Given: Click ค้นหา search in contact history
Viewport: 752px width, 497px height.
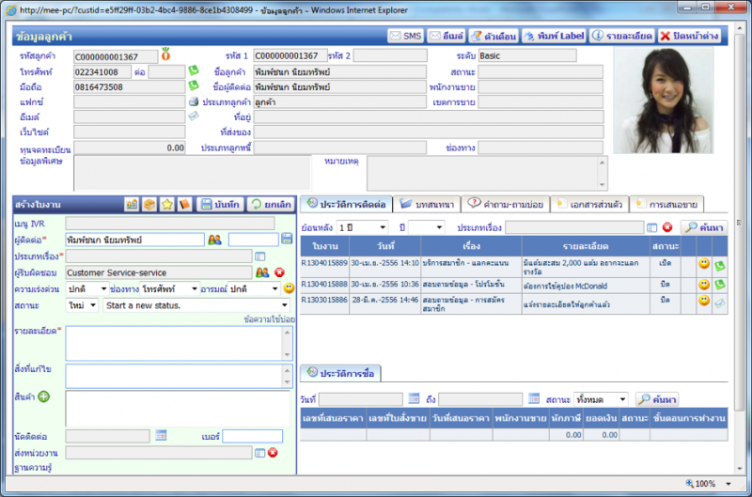Looking at the screenshot, I should (704, 227).
